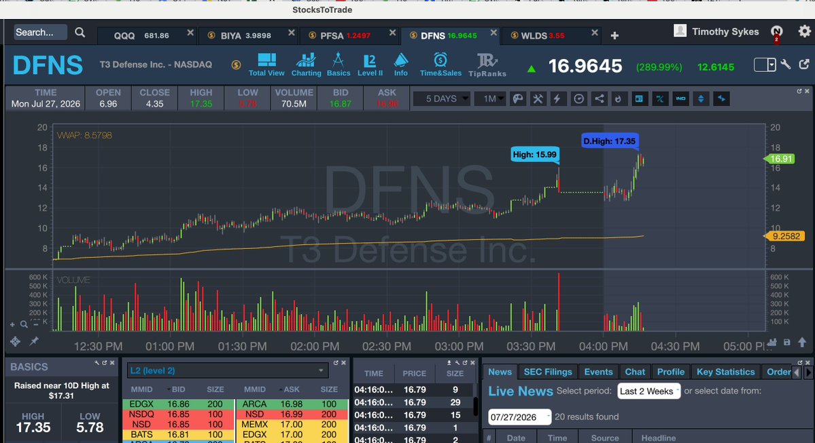Open the Charting tool
The height and width of the screenshot is (443, 815).
[306, 65]
